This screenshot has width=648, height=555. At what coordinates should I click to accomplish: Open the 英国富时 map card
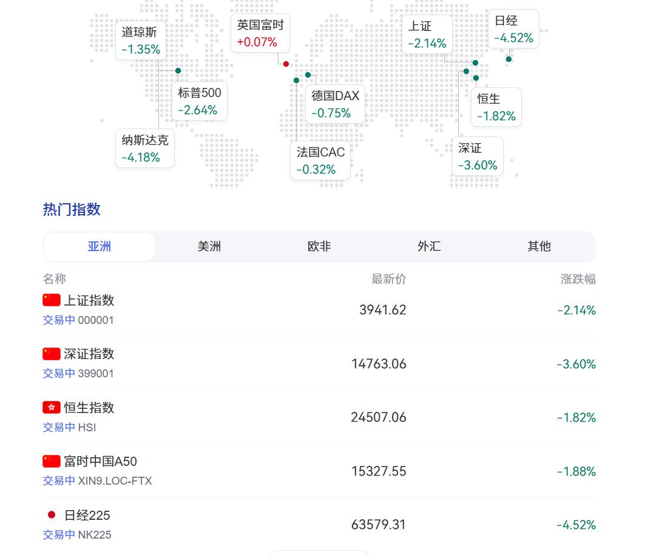pyautogui.click(x=260, y=33)
